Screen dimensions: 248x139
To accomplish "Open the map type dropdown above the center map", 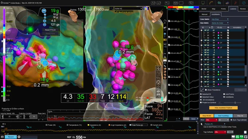I will pos(128,8).
